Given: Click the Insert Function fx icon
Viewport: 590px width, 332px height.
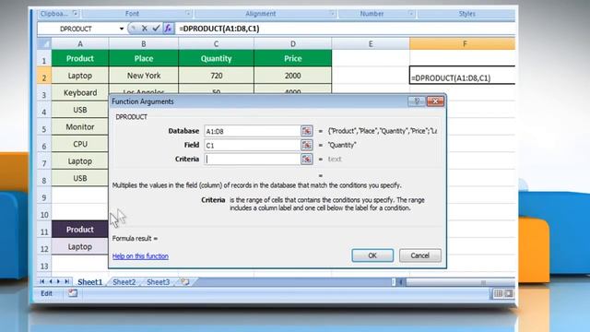Looking at the screenshot, I should tap(168, 29).
